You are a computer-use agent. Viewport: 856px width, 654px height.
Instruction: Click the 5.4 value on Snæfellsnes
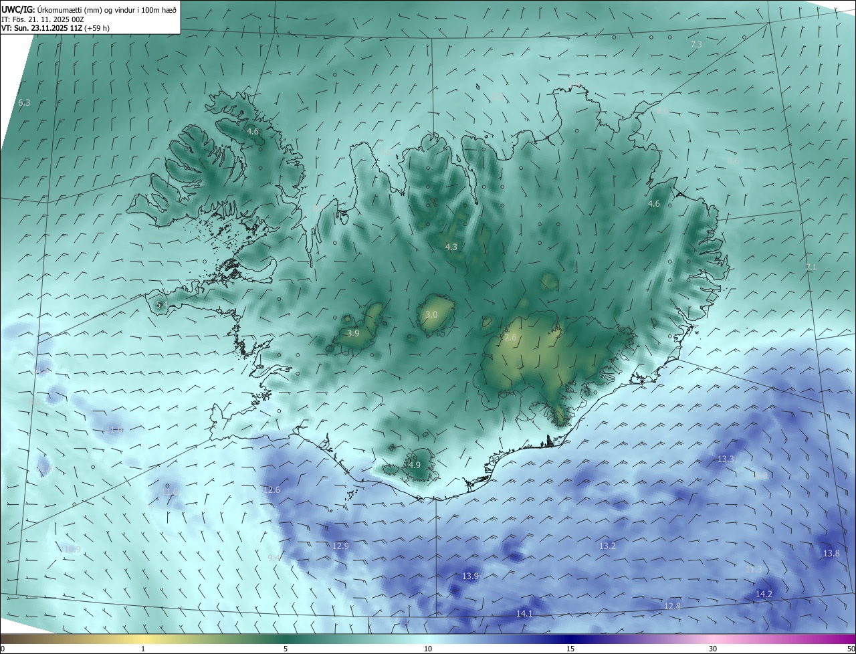pos(161,305)
